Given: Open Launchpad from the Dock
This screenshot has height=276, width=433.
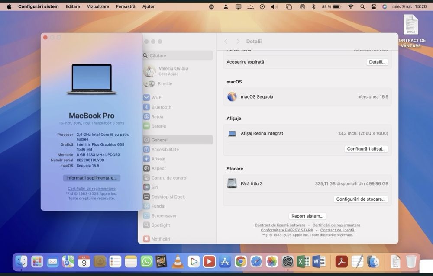Looking at the screenshot, I should click(37, 261).
